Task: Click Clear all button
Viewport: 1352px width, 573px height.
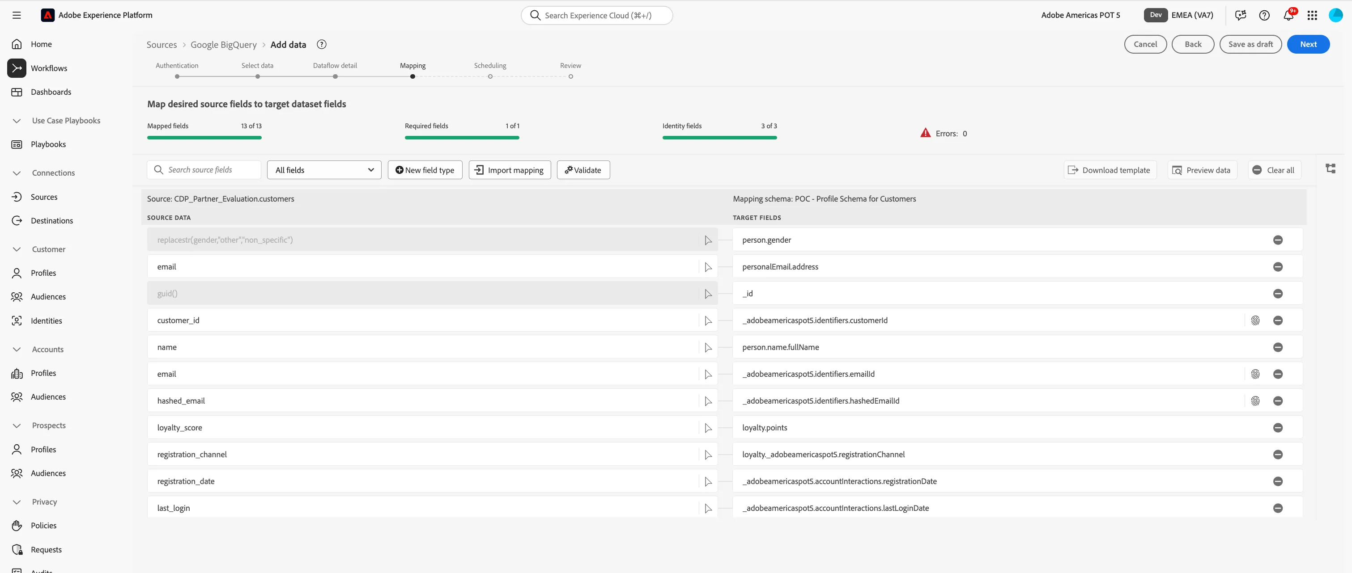Action: pyautogui.click(x=1274, y=170)
